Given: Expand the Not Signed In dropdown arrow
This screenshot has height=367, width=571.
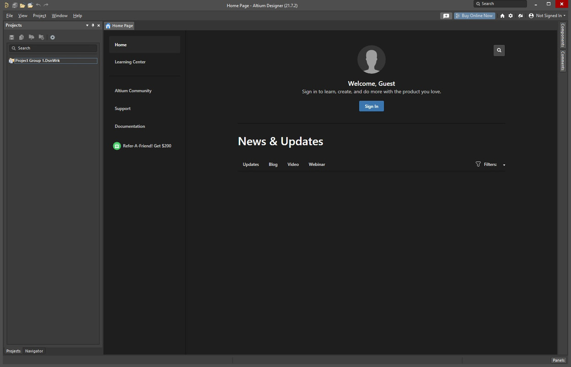Looking at the screenshot, I should point(565,16).
